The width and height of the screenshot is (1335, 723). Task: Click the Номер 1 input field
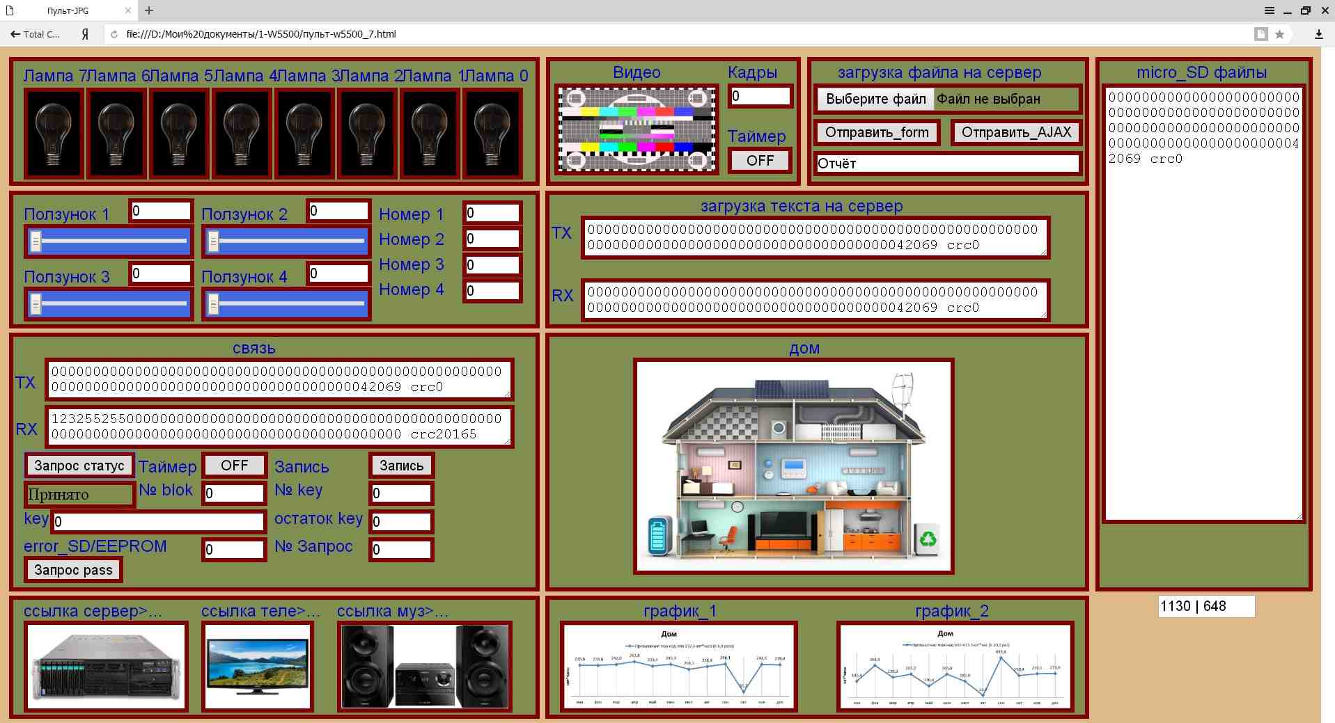(492, 213)
